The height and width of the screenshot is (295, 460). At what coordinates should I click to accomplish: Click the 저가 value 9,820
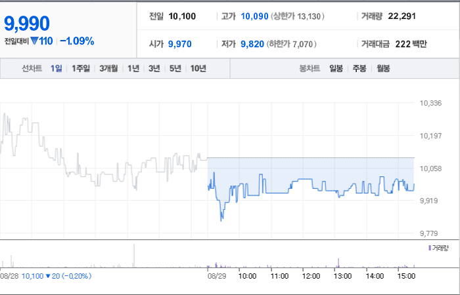tap(252, 44)
